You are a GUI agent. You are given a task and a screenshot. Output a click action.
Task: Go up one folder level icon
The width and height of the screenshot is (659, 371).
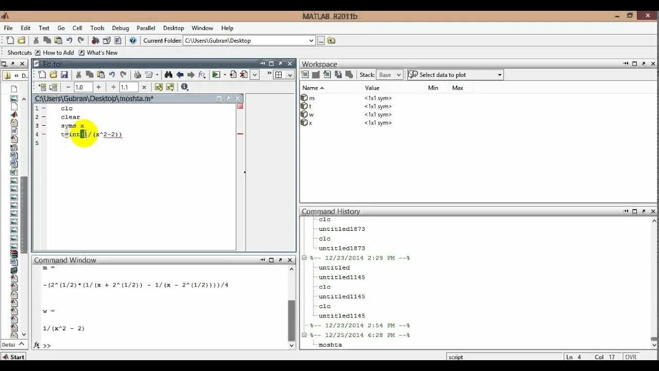332,40
